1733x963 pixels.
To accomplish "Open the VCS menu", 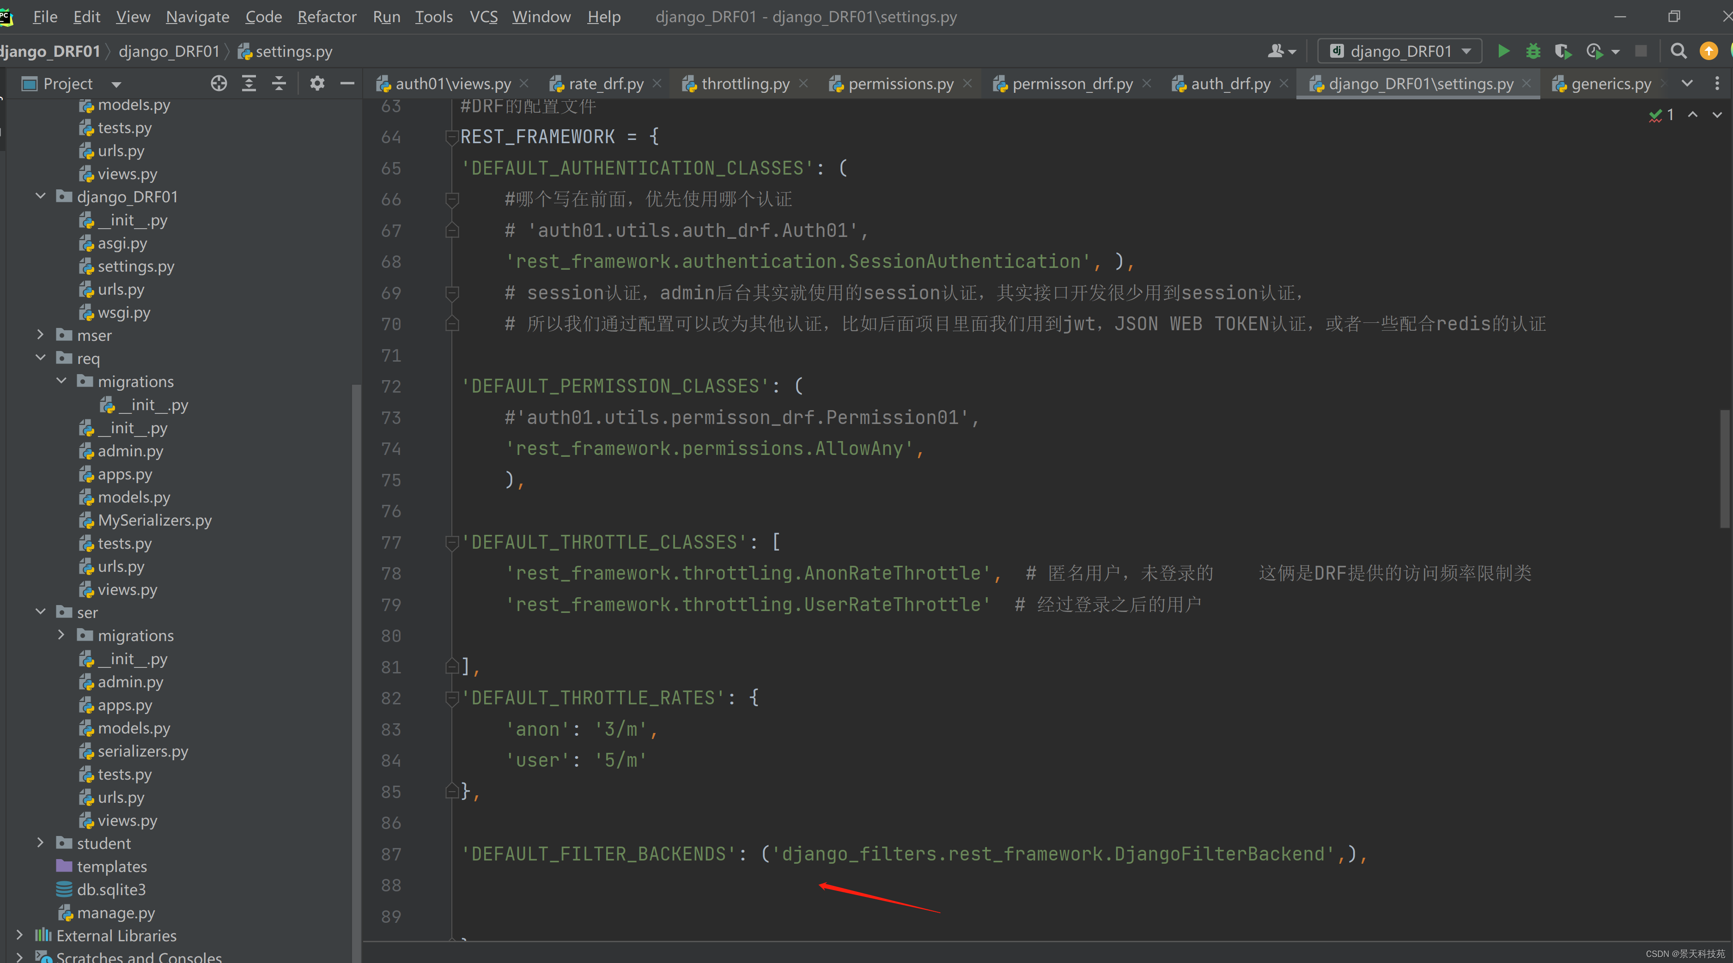I will click(x=484, y=17).
